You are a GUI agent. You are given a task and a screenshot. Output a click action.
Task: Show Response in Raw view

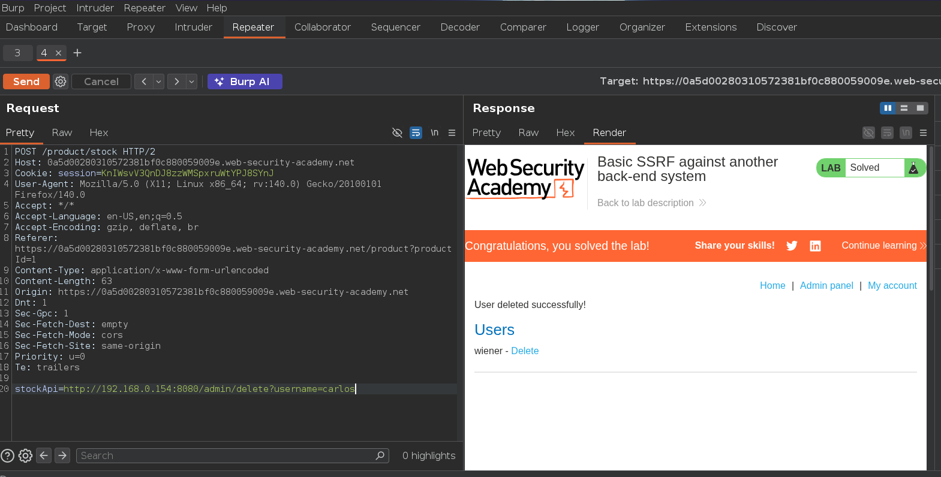528,132
